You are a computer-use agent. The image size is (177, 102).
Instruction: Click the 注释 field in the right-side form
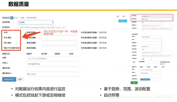150,70
